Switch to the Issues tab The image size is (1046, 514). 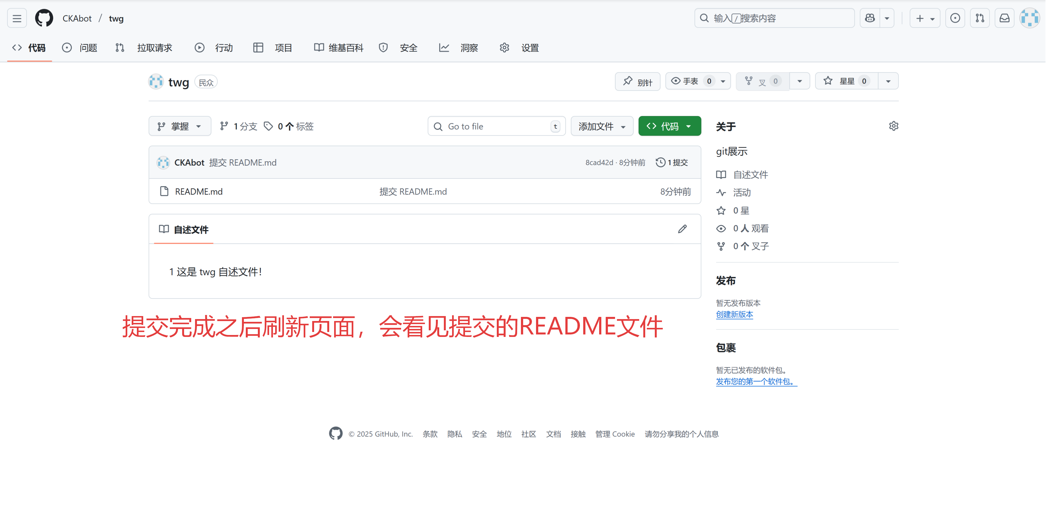(80, 48)
